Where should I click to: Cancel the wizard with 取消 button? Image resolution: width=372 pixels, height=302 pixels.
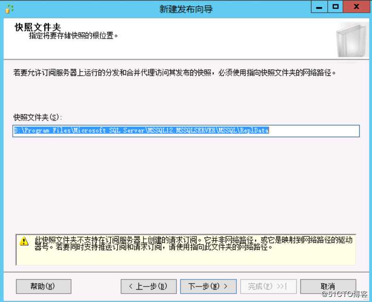(328, 286)
